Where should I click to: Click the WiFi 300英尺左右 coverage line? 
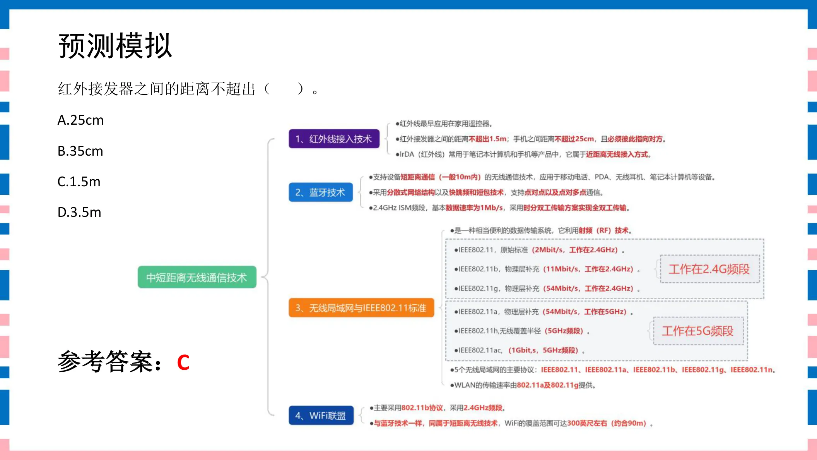(x=511, y=423)
